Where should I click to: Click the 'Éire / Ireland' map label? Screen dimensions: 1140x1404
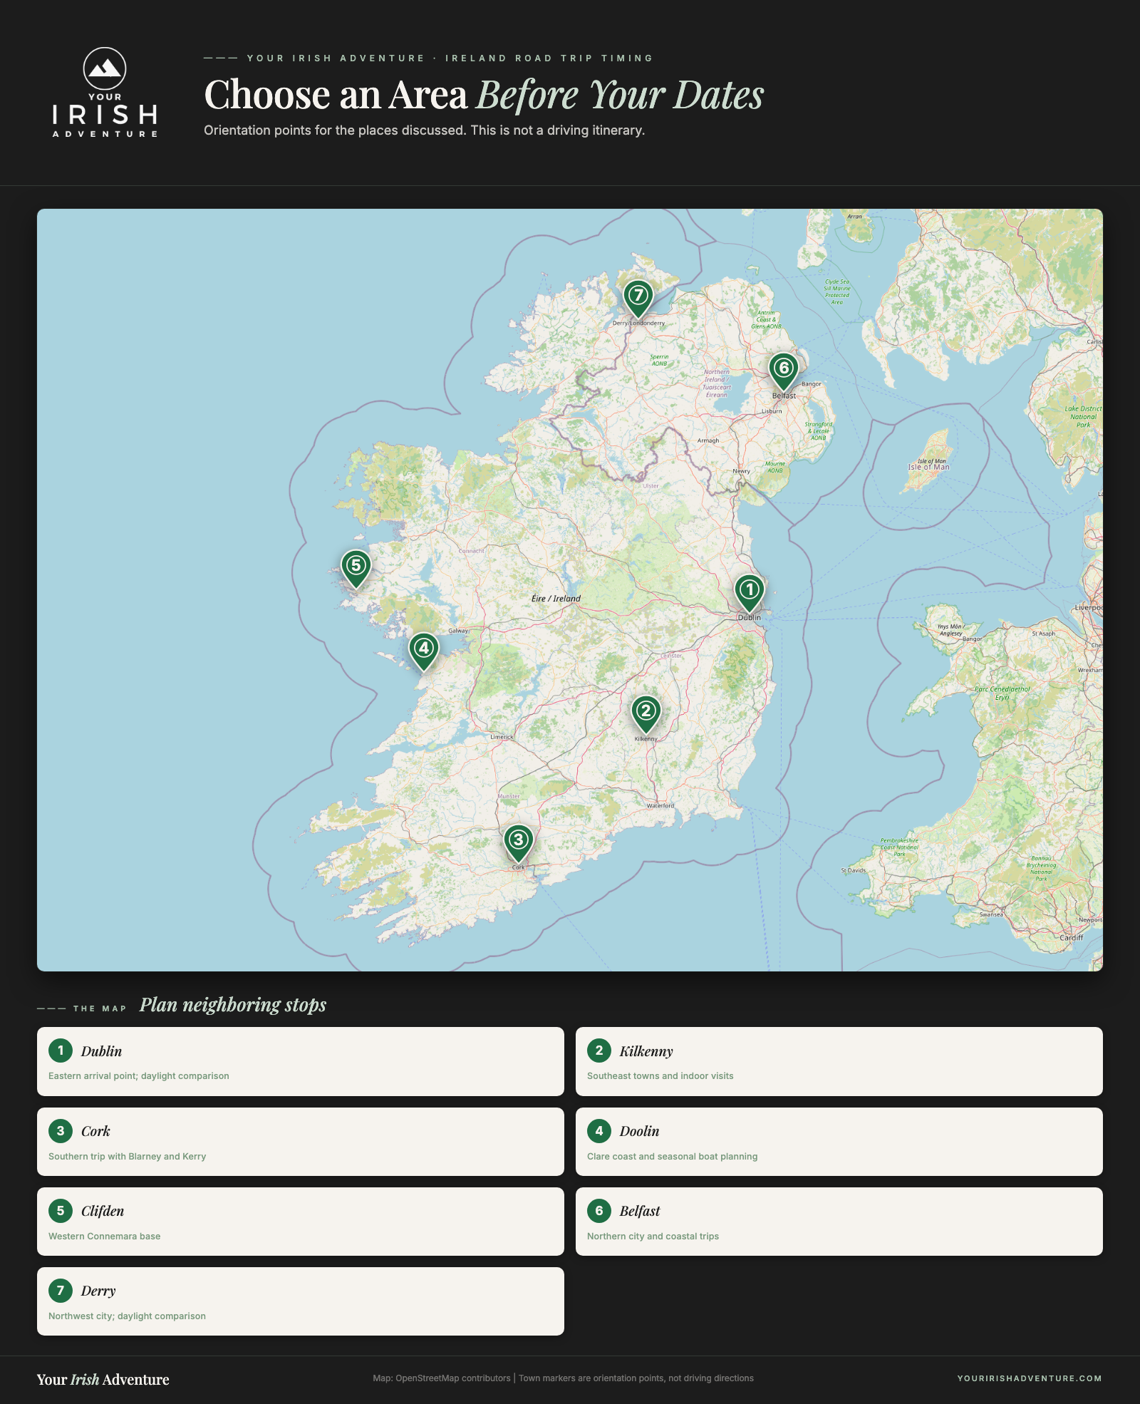click(556, 599)
